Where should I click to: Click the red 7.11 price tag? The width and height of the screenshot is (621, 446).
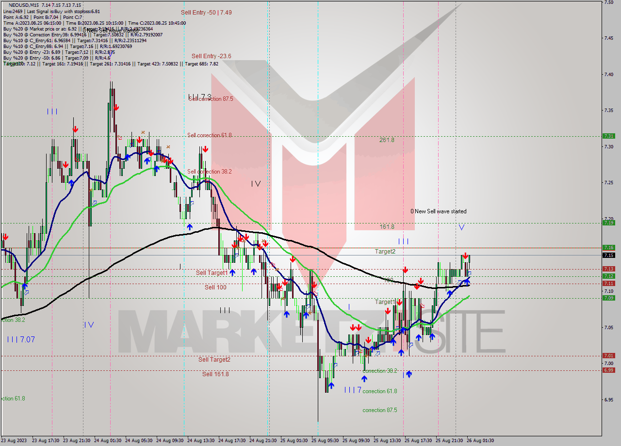(x=608, y=284)
